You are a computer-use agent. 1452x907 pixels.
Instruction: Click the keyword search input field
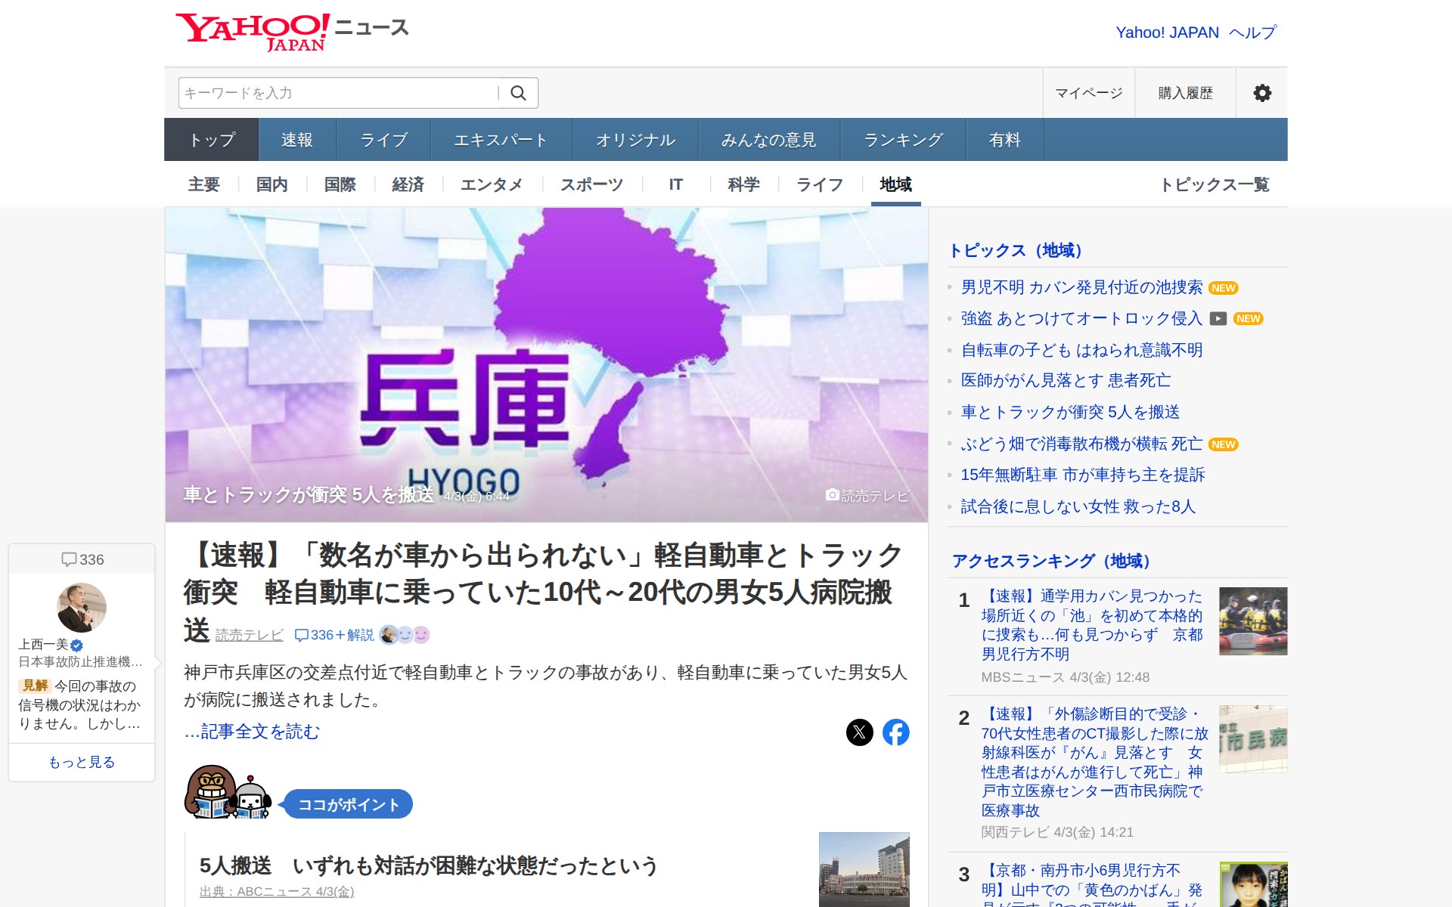click(x=338, y=93)
